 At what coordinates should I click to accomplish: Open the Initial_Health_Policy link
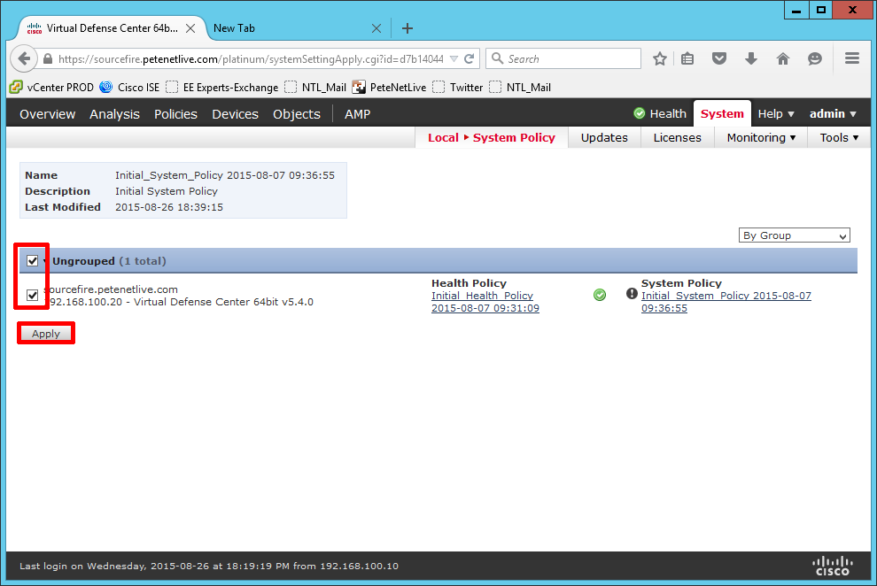pyautogui.click(x=485, y=302)
